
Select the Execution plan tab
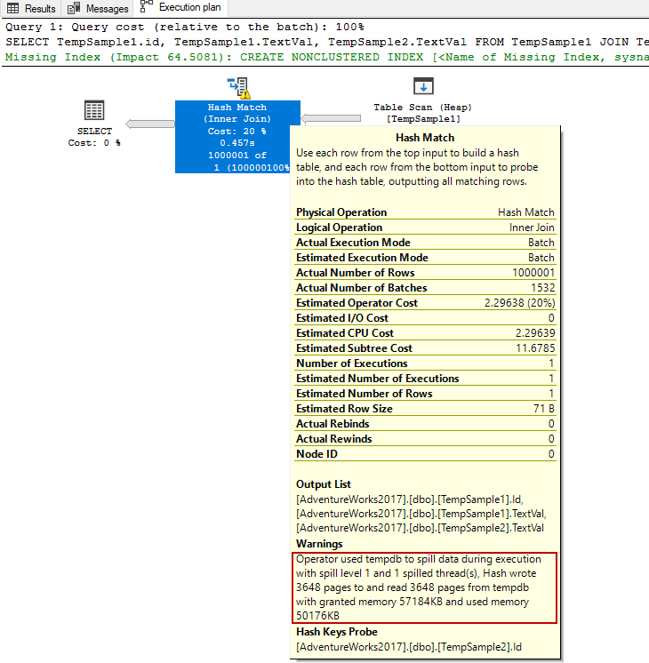(181, 7)
